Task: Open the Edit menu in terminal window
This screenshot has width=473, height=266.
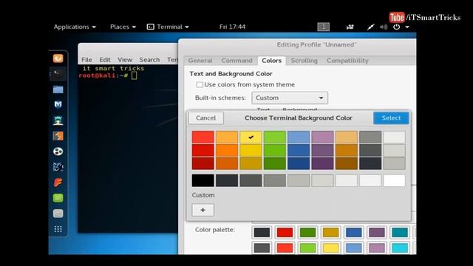Action: point(105,60)
